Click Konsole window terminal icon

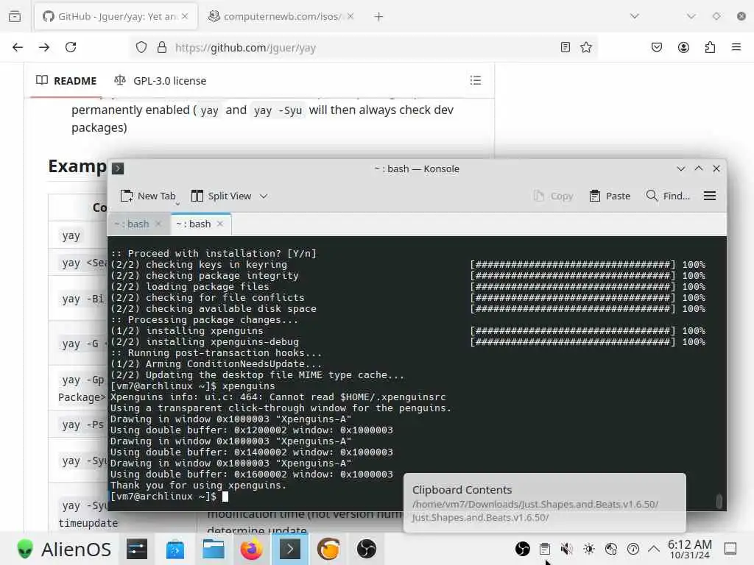coord(118,168)
